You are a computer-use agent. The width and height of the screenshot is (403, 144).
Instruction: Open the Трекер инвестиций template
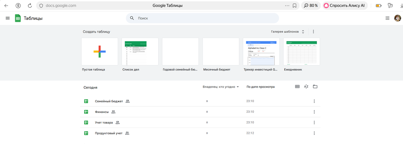pyautogui.click(x=261, y=51)
